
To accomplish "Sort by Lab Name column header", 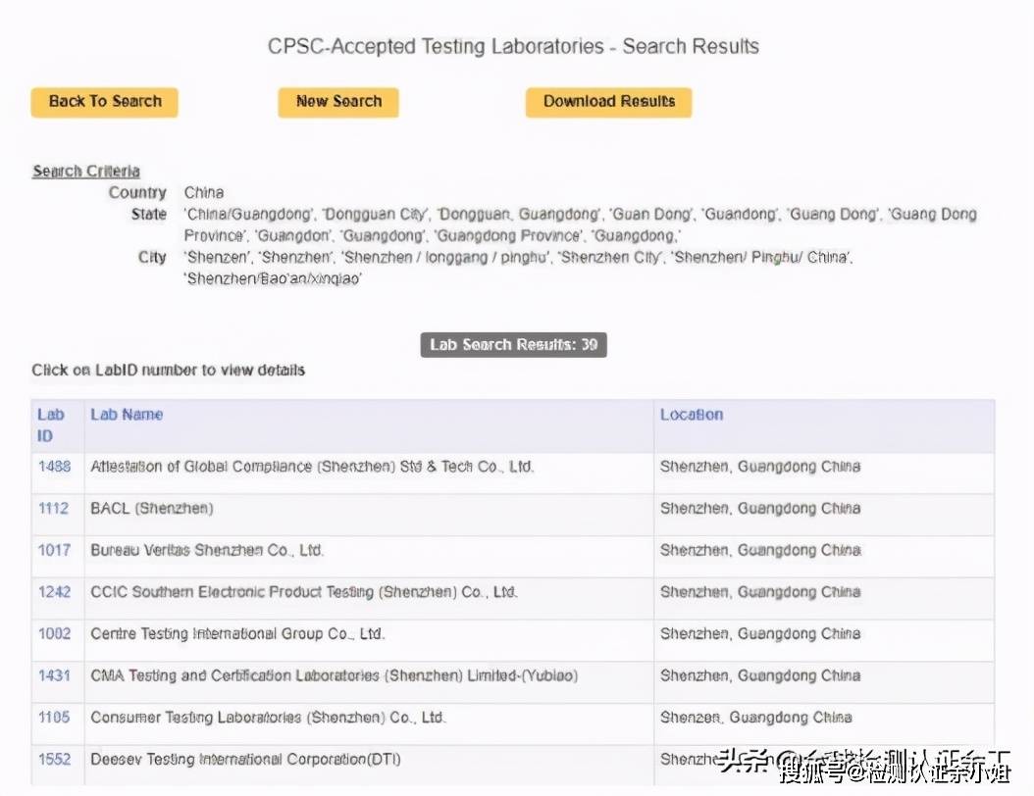I will [x=127, y=415].
